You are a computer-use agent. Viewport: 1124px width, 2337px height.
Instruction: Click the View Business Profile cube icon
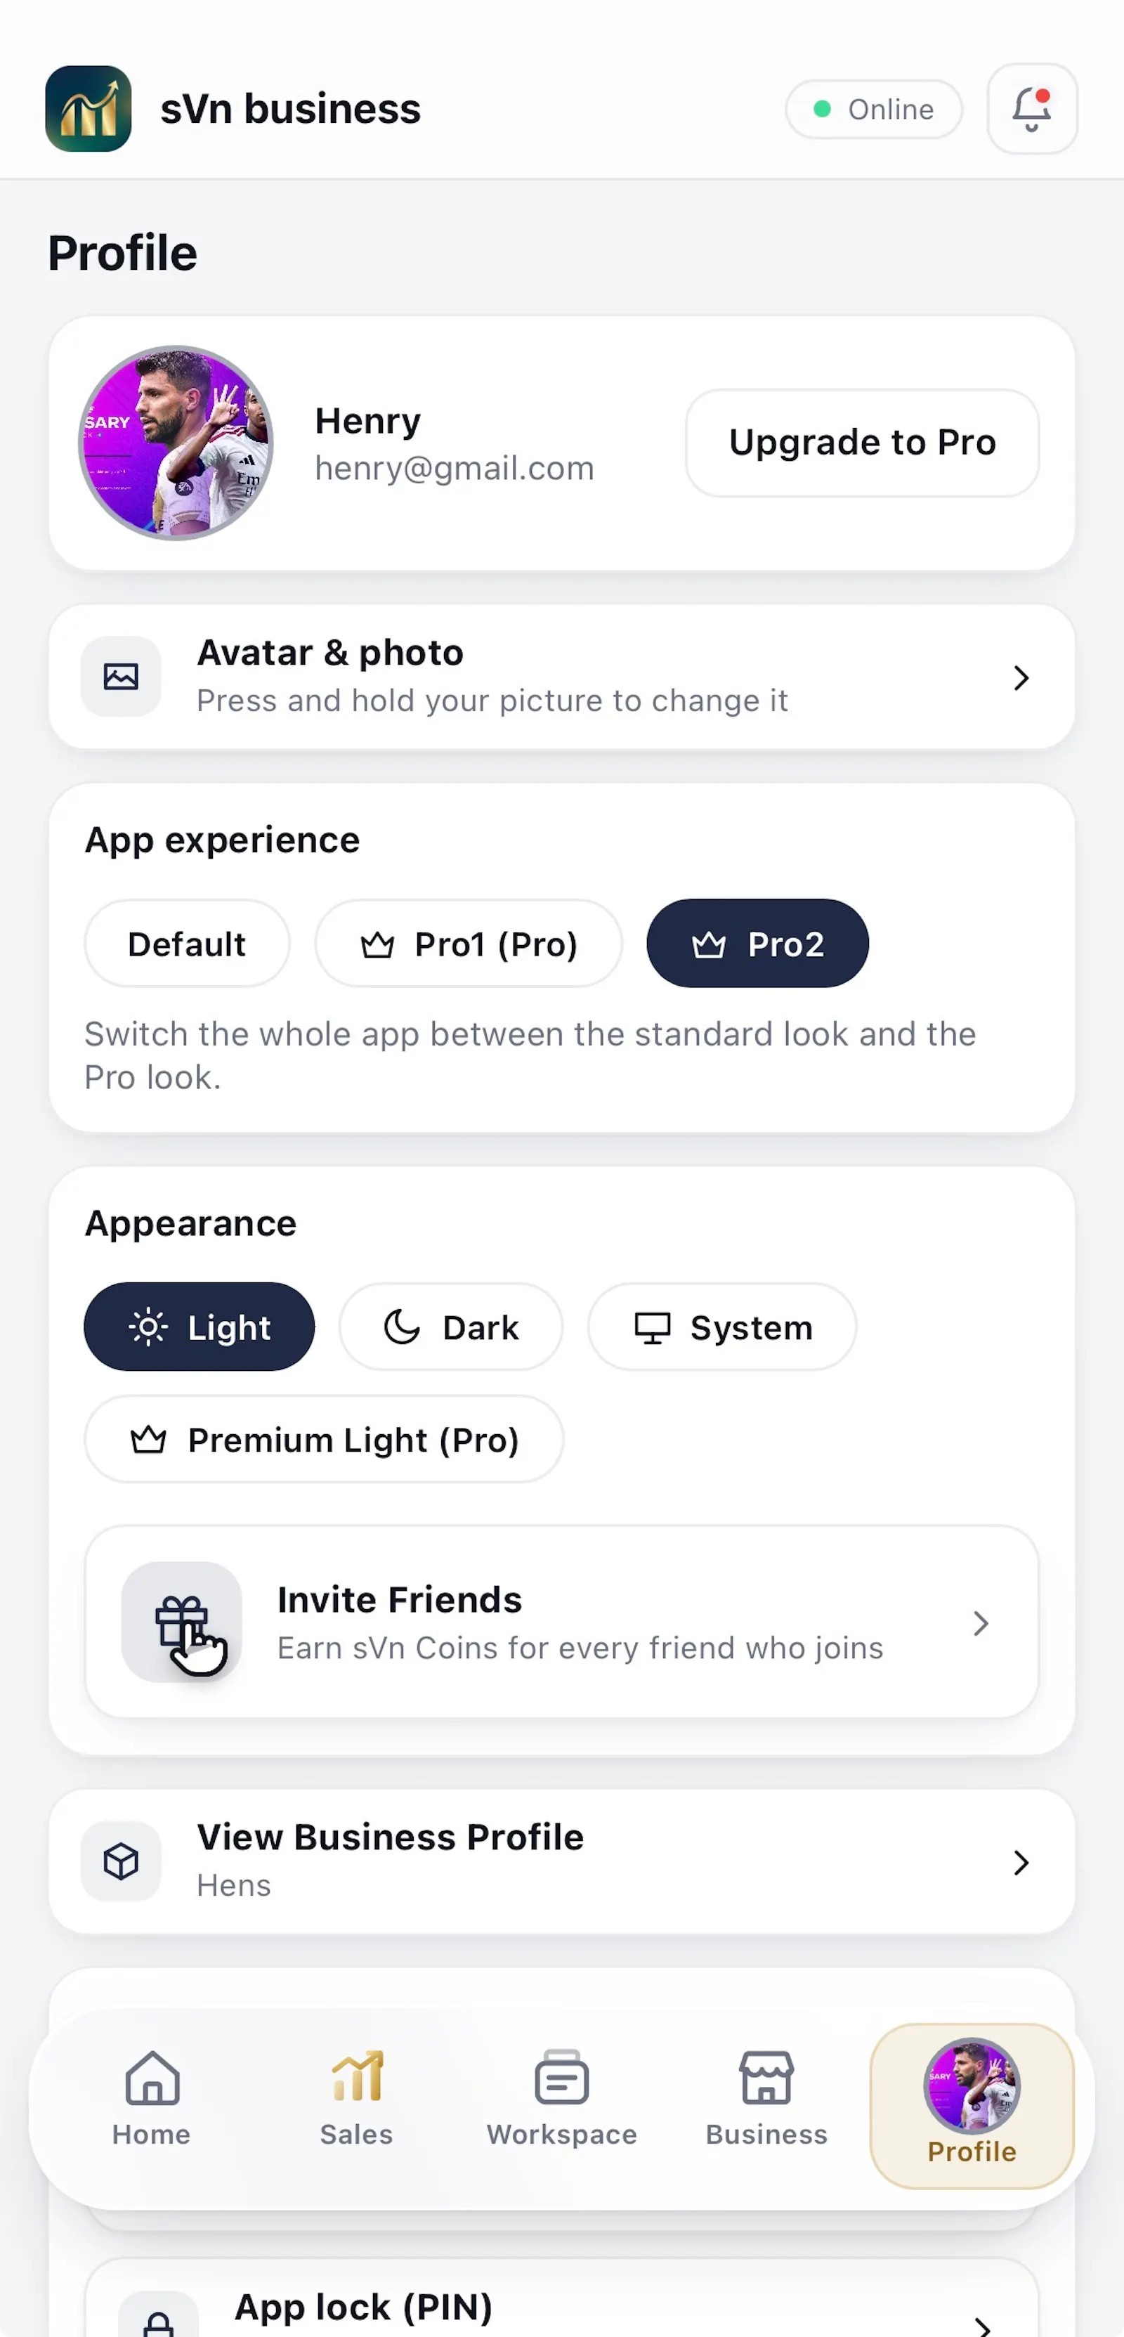click(x=121, y=1861)
